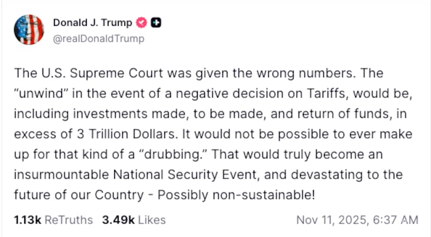Click the ReTruths label
Screen dimensions: 431x237
[68, 220]
